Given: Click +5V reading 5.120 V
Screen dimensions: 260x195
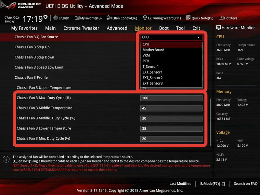Looking at the screenshot, I should [x=243, y=146].
